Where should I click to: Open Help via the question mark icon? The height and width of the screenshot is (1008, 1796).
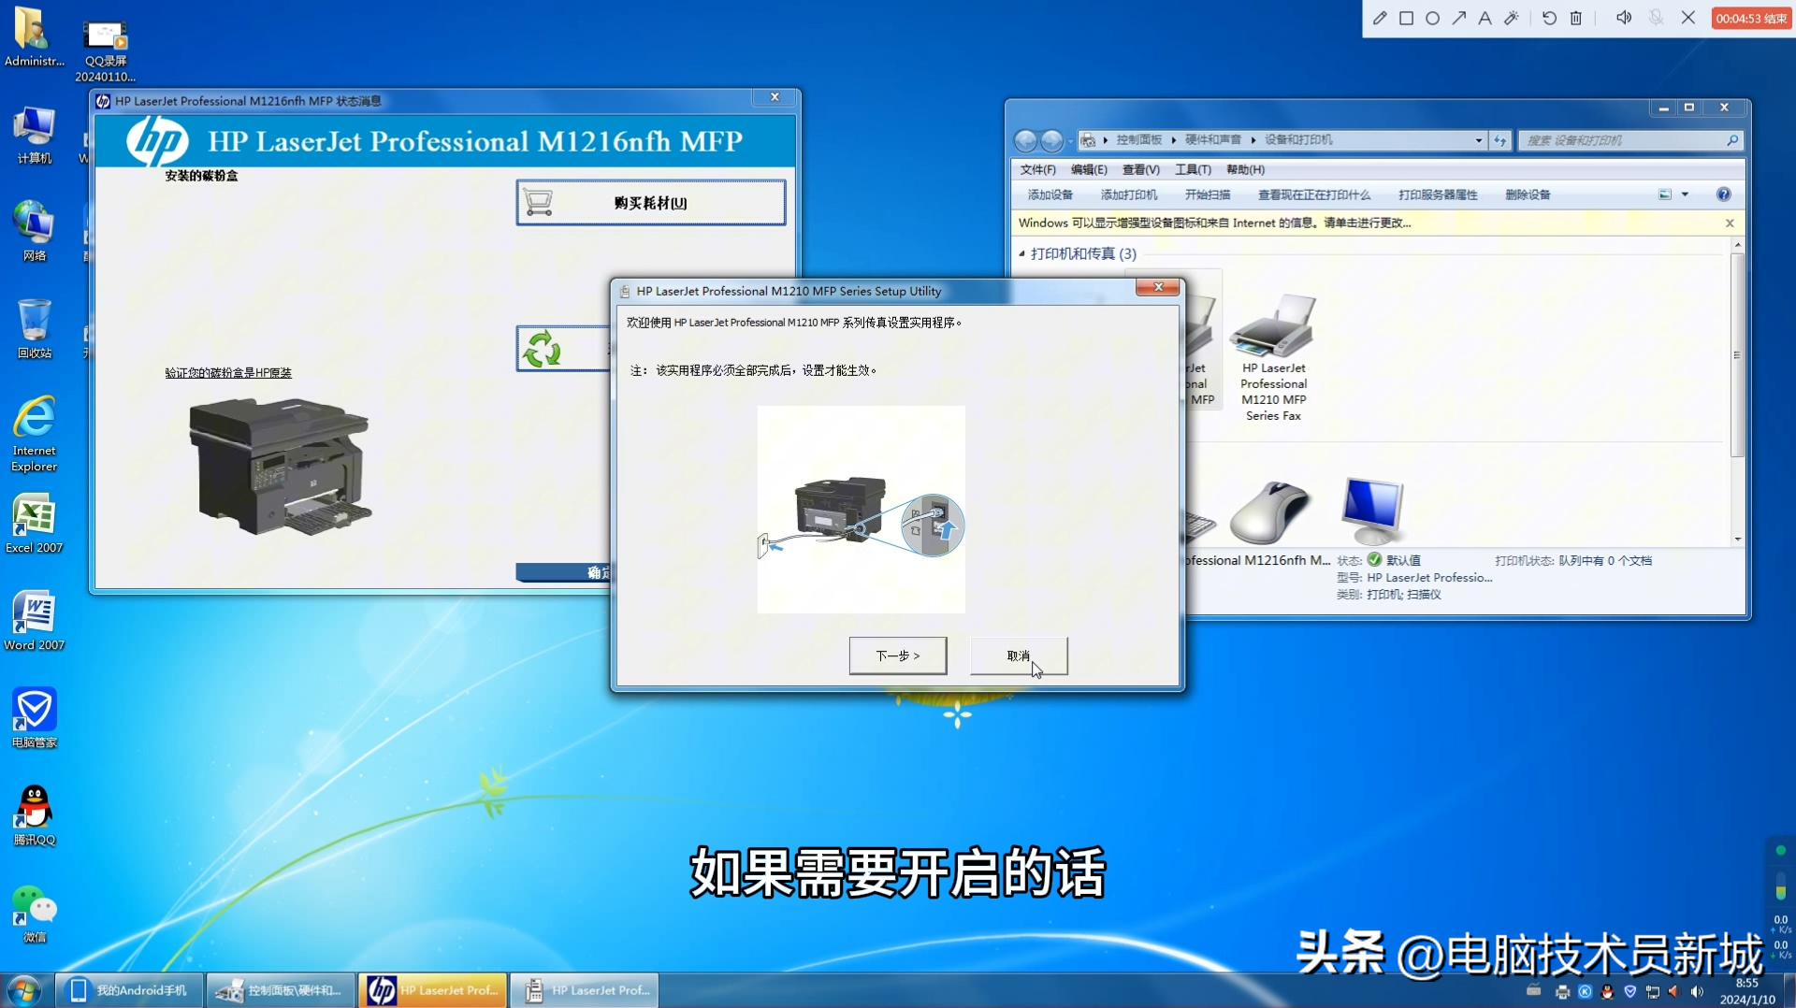[x=1722, y=194]
